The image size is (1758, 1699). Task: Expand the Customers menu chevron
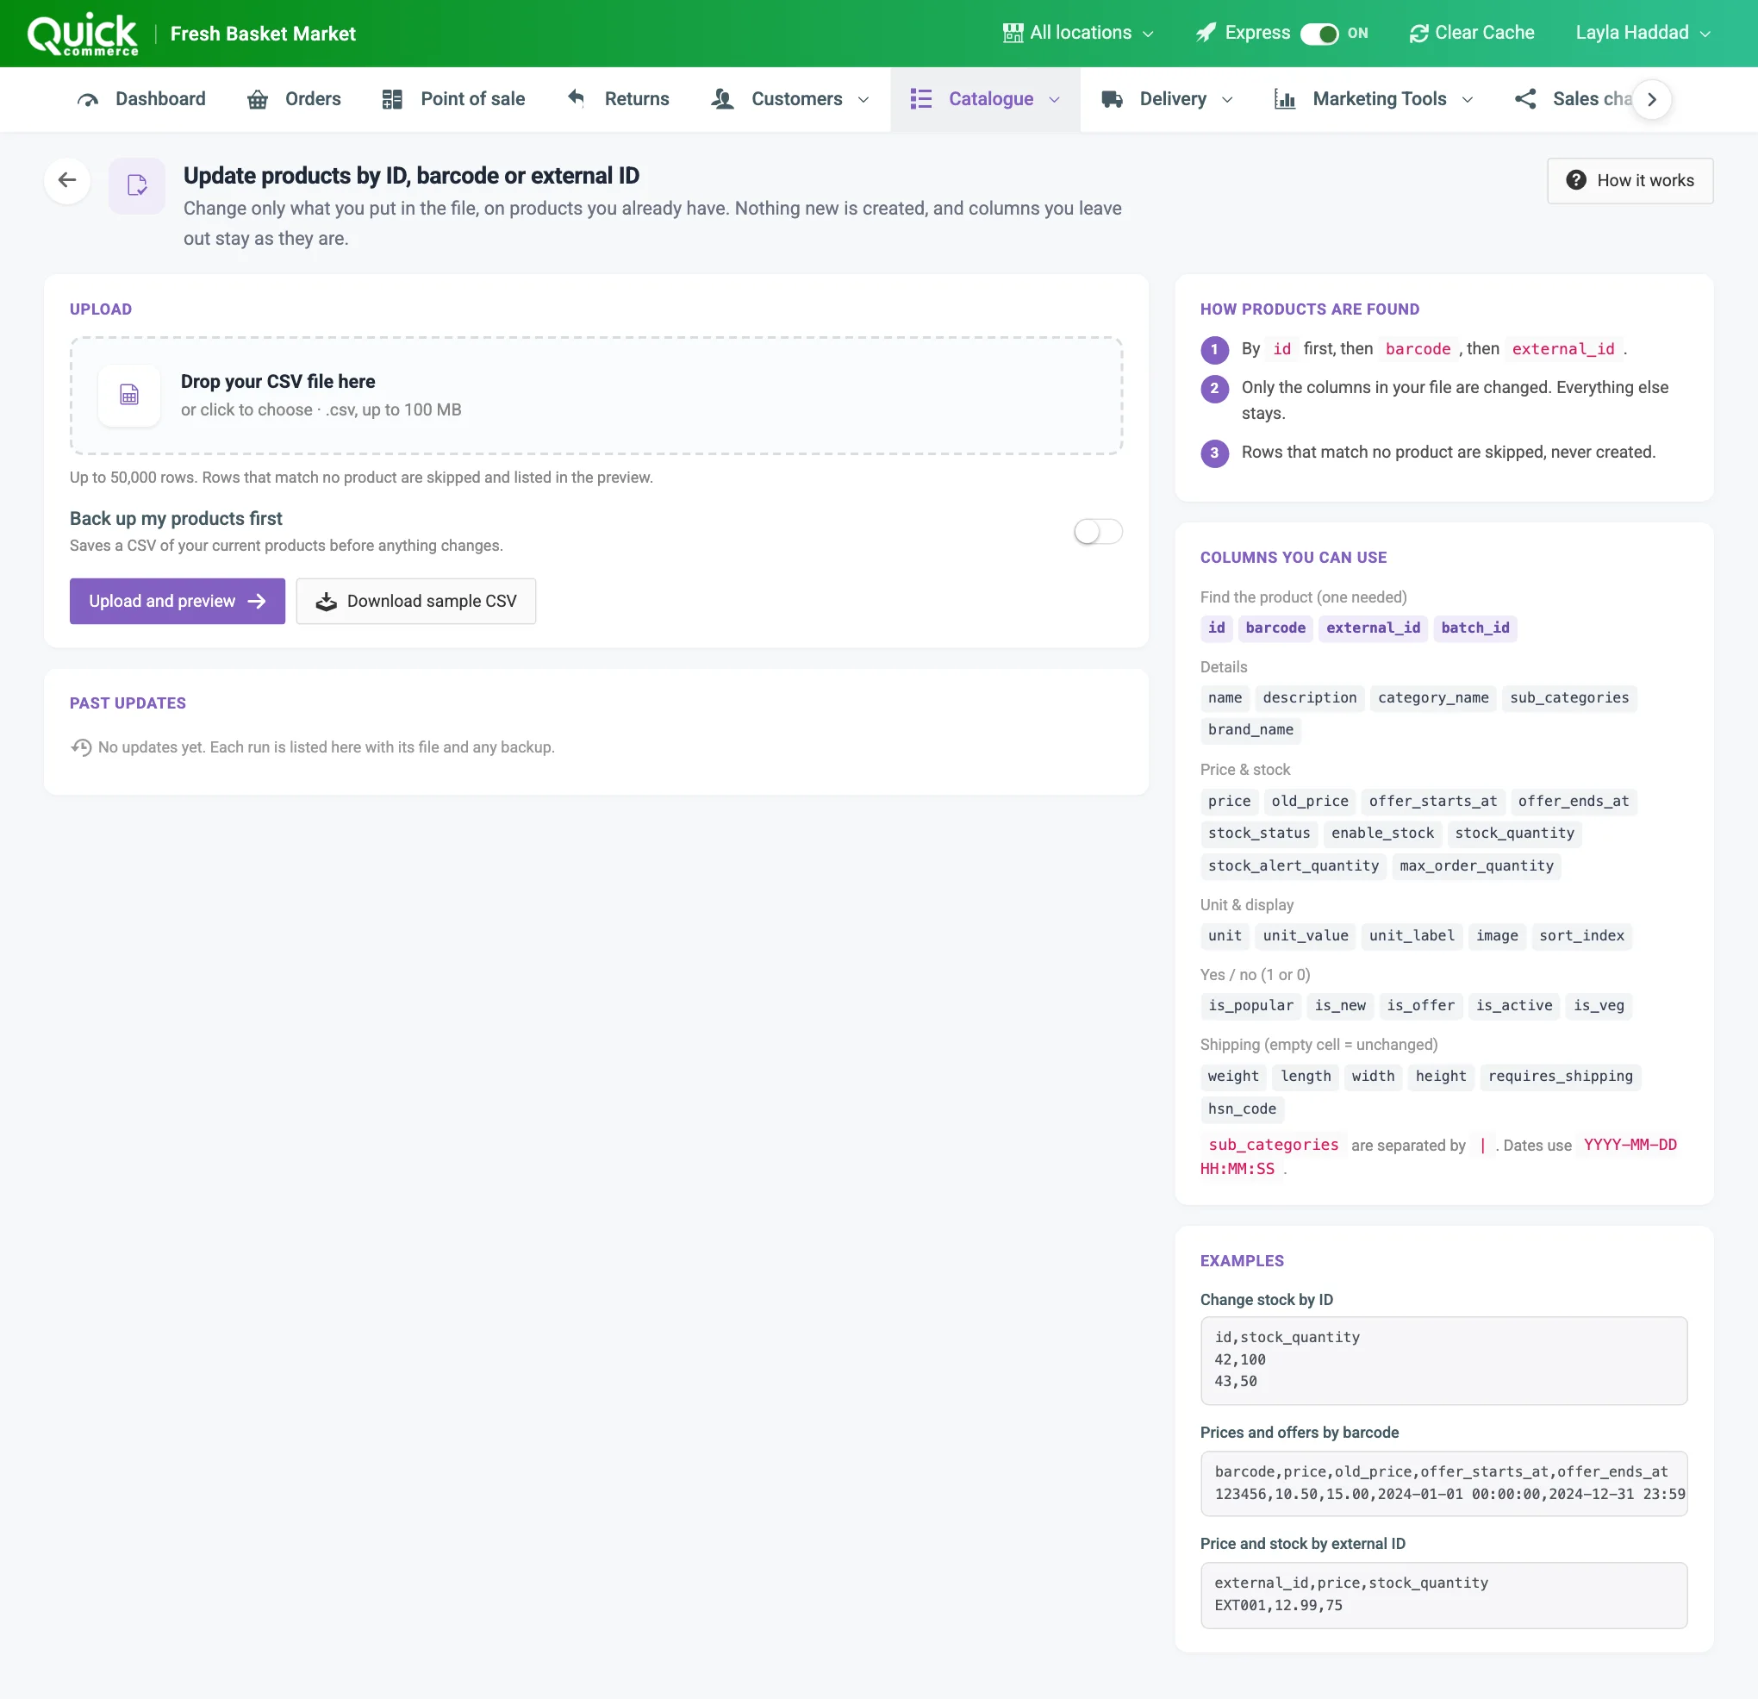tap(863, 100)
